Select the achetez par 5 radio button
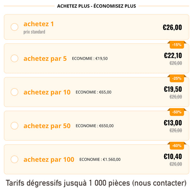This screenshot has width=192, height=192. tap(14, 58)
